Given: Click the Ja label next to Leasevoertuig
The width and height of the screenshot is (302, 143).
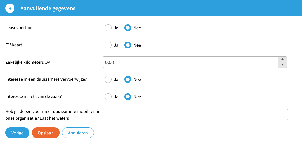Looking at the screenshot, I should point(116,28).
